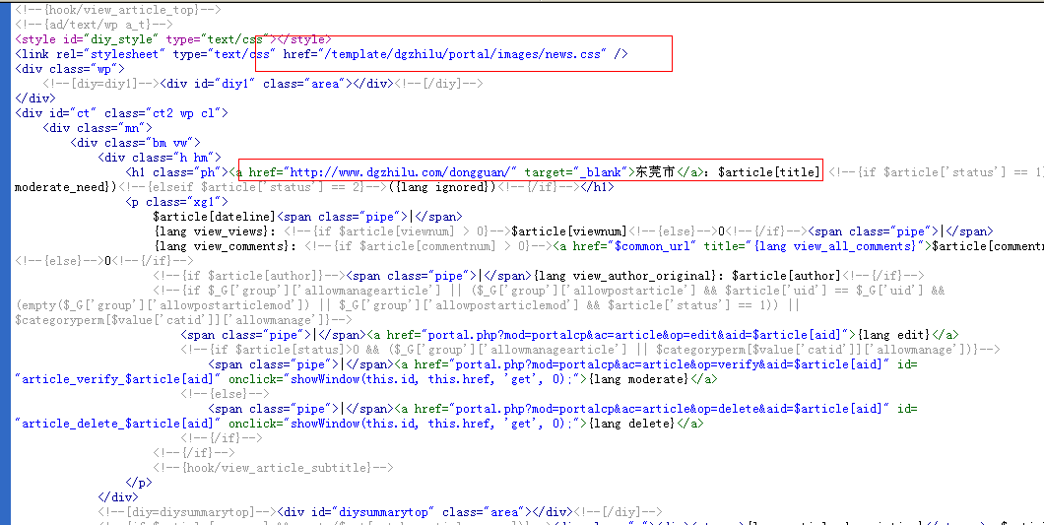Click the hook/view_article_subtitle comment line
The height and width of the screenshot is (525, 1044).
pos(274,467)
